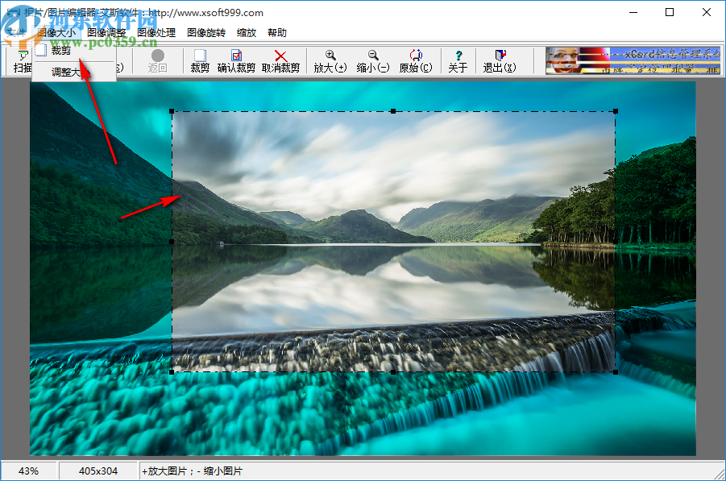Click the 退出(X) exit icon
Image resolution: width=726 pixels, height=481 pixels.
click(499, 61)
